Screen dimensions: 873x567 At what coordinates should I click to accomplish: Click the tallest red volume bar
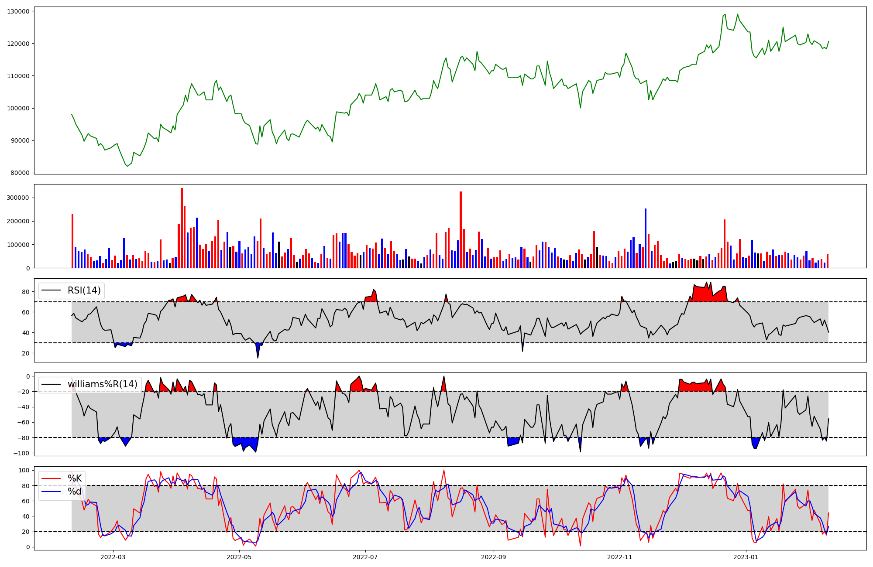182,227
